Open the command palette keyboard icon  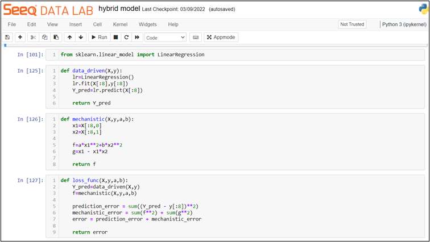(196, 37)
